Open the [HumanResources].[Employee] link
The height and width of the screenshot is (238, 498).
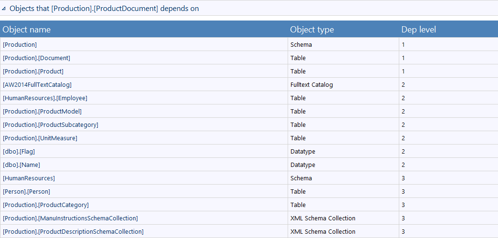(x=45, y=98)
